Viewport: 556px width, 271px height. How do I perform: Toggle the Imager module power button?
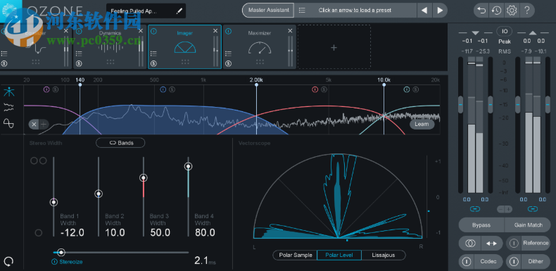[x=153, y=31]
